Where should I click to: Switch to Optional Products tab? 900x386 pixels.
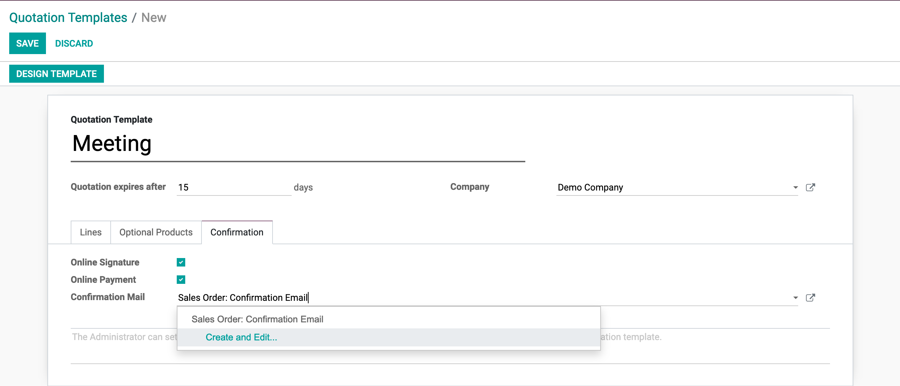pos(156,232)
